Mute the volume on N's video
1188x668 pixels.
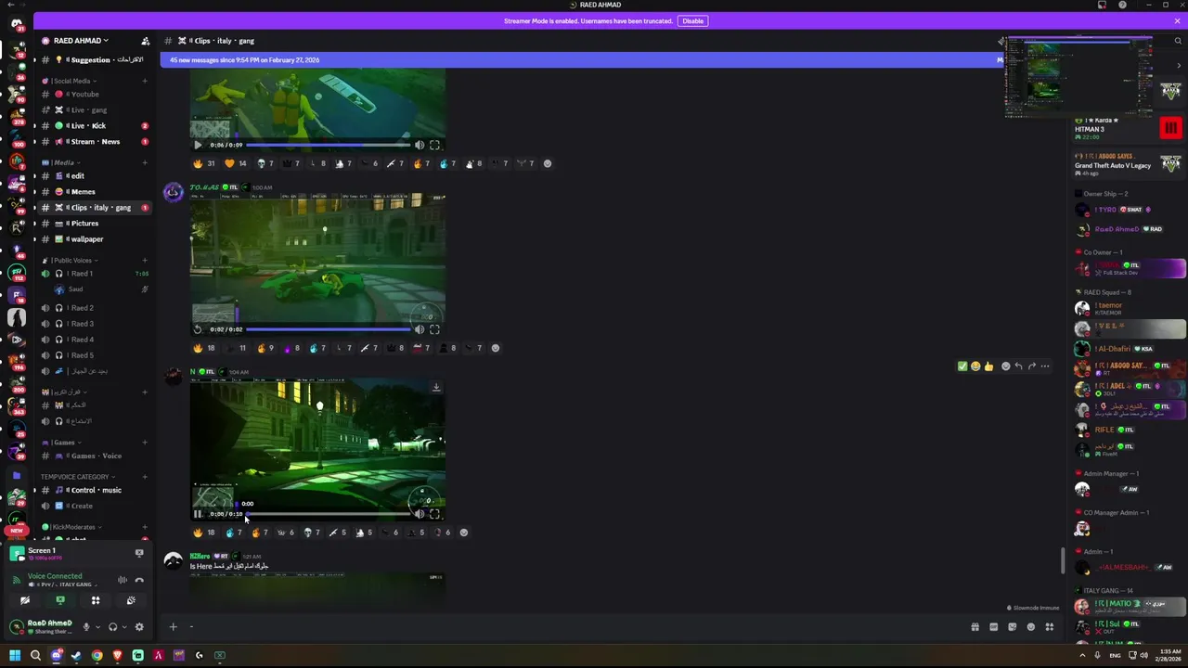(419, 514)
